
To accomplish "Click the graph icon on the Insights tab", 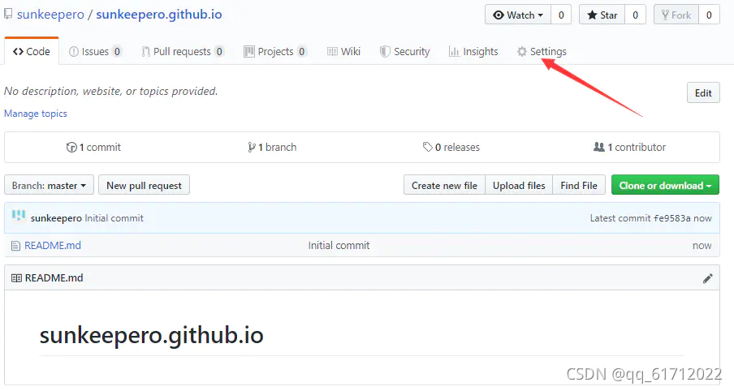I will coord(454,51).
